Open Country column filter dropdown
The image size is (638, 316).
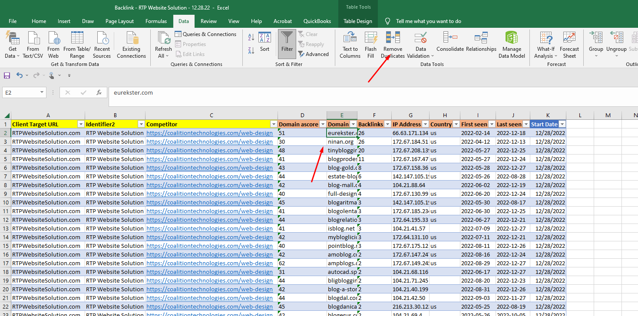[x=456, y=124]
